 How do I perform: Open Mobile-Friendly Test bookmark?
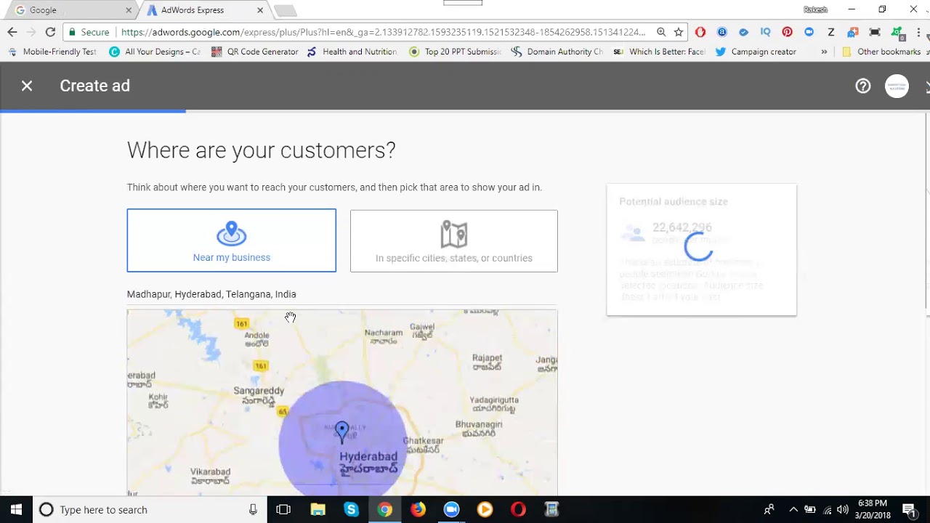52,52
